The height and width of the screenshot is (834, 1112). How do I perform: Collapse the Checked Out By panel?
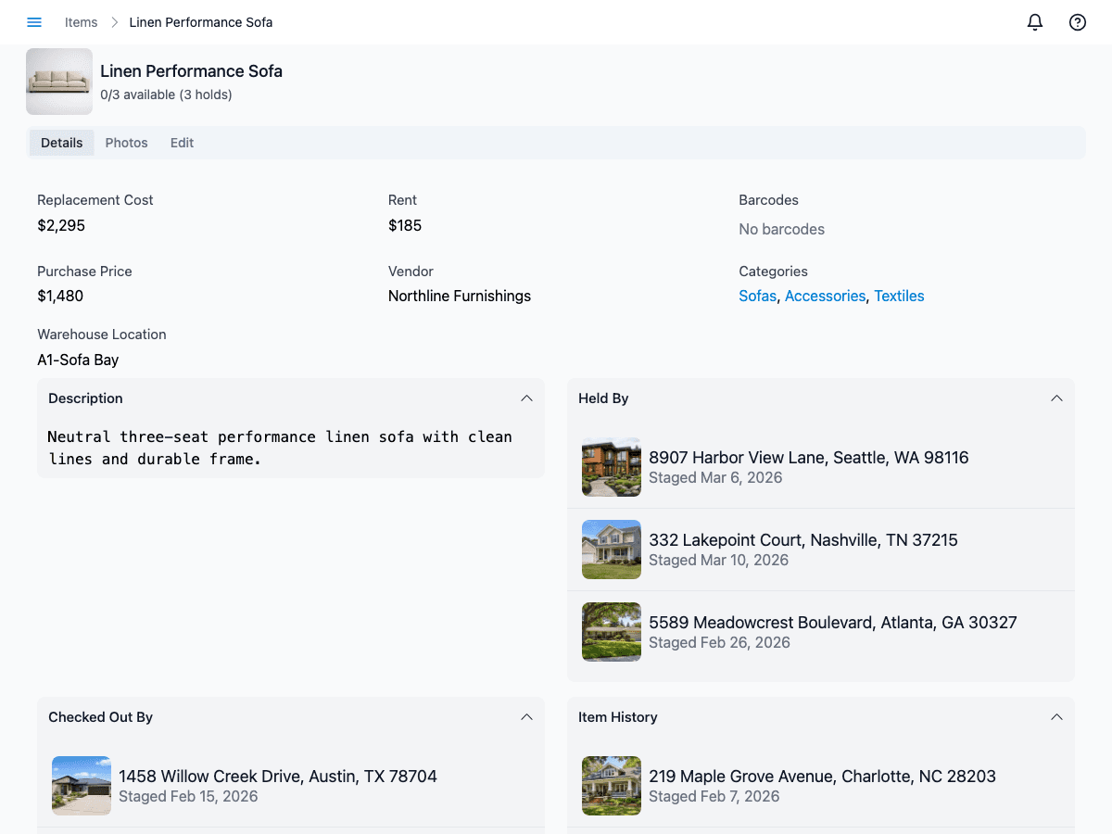tap(526, 717)
